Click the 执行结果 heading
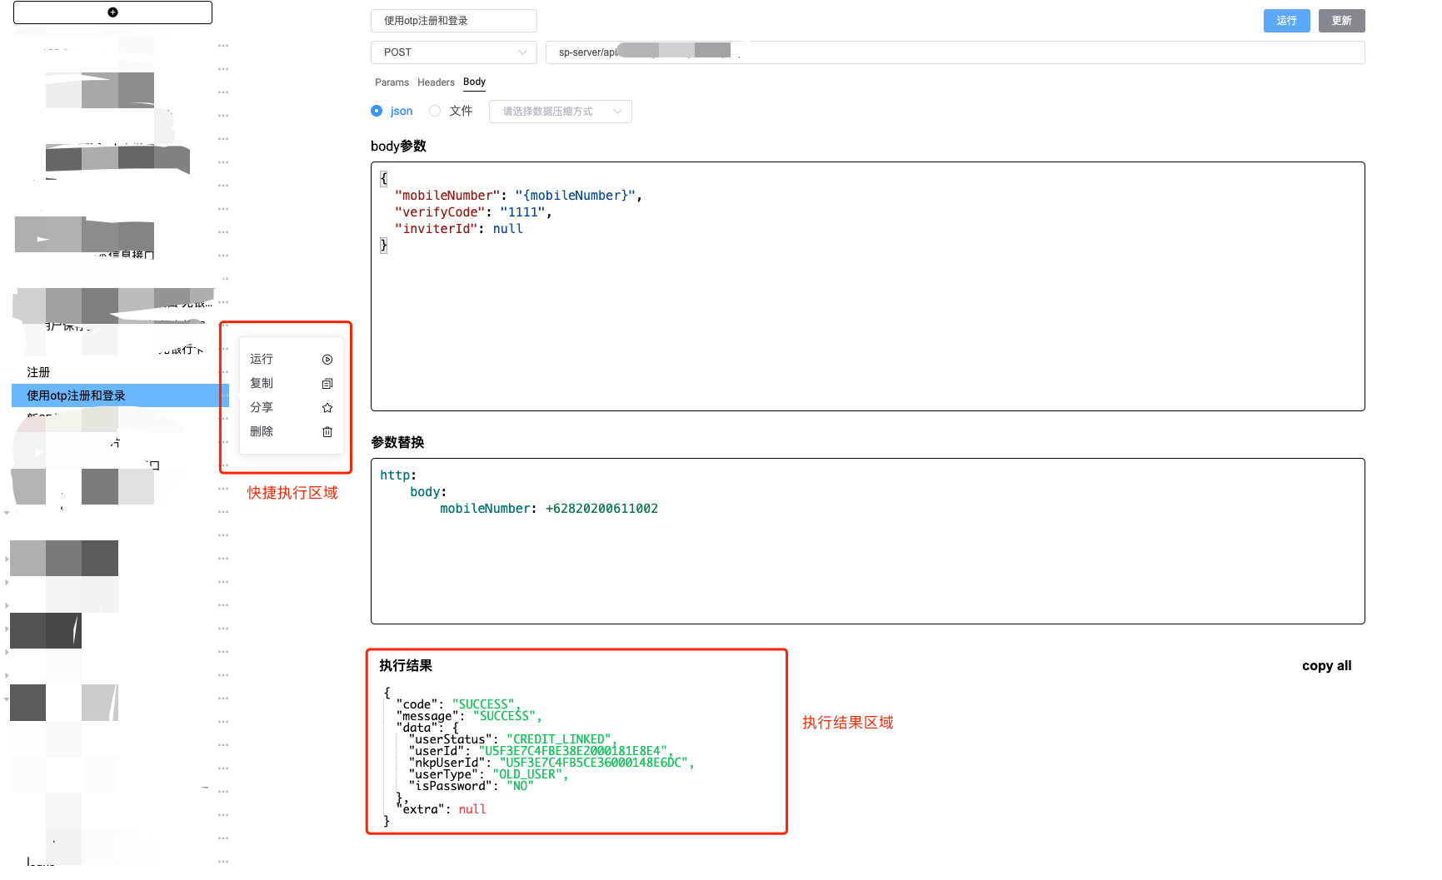The height and width of the screenshot is (880, 1442). [406, 665]
